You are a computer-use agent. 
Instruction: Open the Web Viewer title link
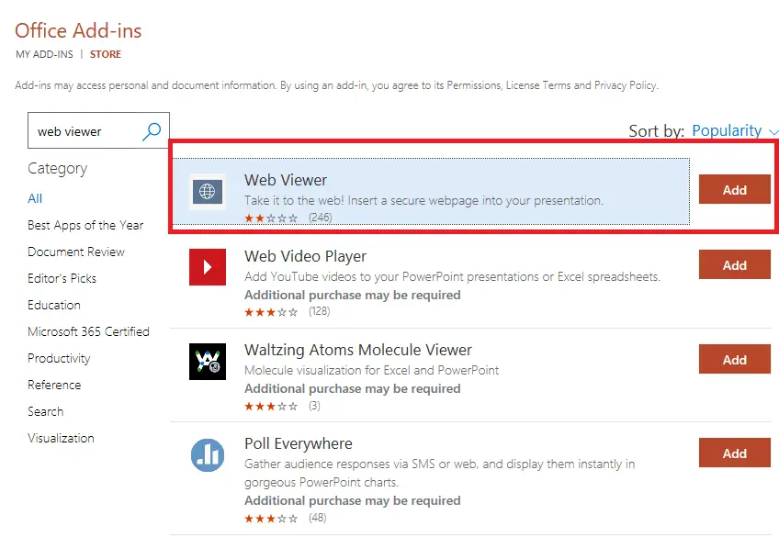click(x=286, y=180)
